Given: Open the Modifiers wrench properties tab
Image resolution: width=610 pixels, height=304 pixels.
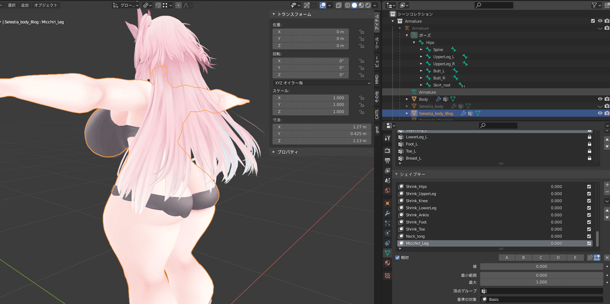Looking at the screenshot, I should 387,213.
